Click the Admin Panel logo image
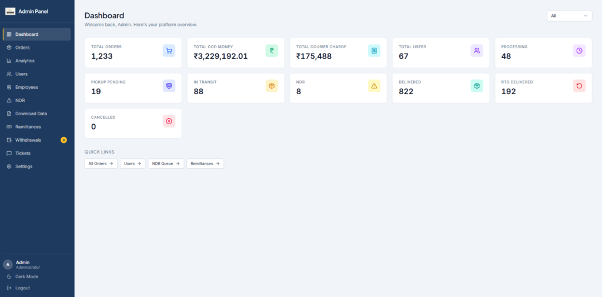602x297 pixels. [11, 12]
